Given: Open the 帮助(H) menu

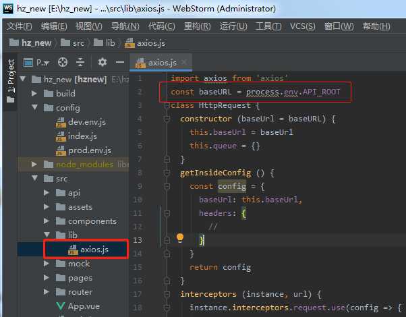Looking at the screenshot, I should [x=376, y=26].
